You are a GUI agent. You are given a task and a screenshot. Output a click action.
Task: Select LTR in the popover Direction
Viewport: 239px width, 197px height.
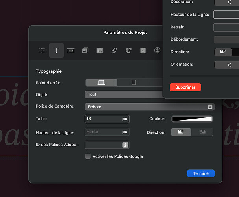point(223,52)
